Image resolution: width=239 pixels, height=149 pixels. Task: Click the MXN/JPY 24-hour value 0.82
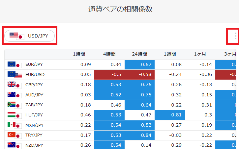[x=140, y=125]
